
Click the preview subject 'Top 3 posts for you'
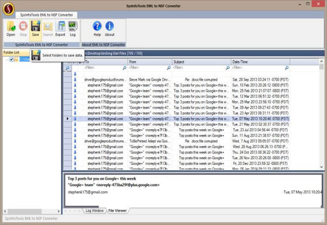pos(102,178)
